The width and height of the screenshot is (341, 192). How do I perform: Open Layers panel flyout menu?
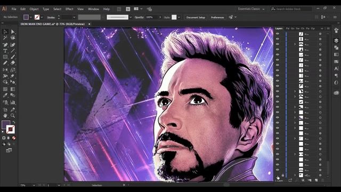click(328, 28)
